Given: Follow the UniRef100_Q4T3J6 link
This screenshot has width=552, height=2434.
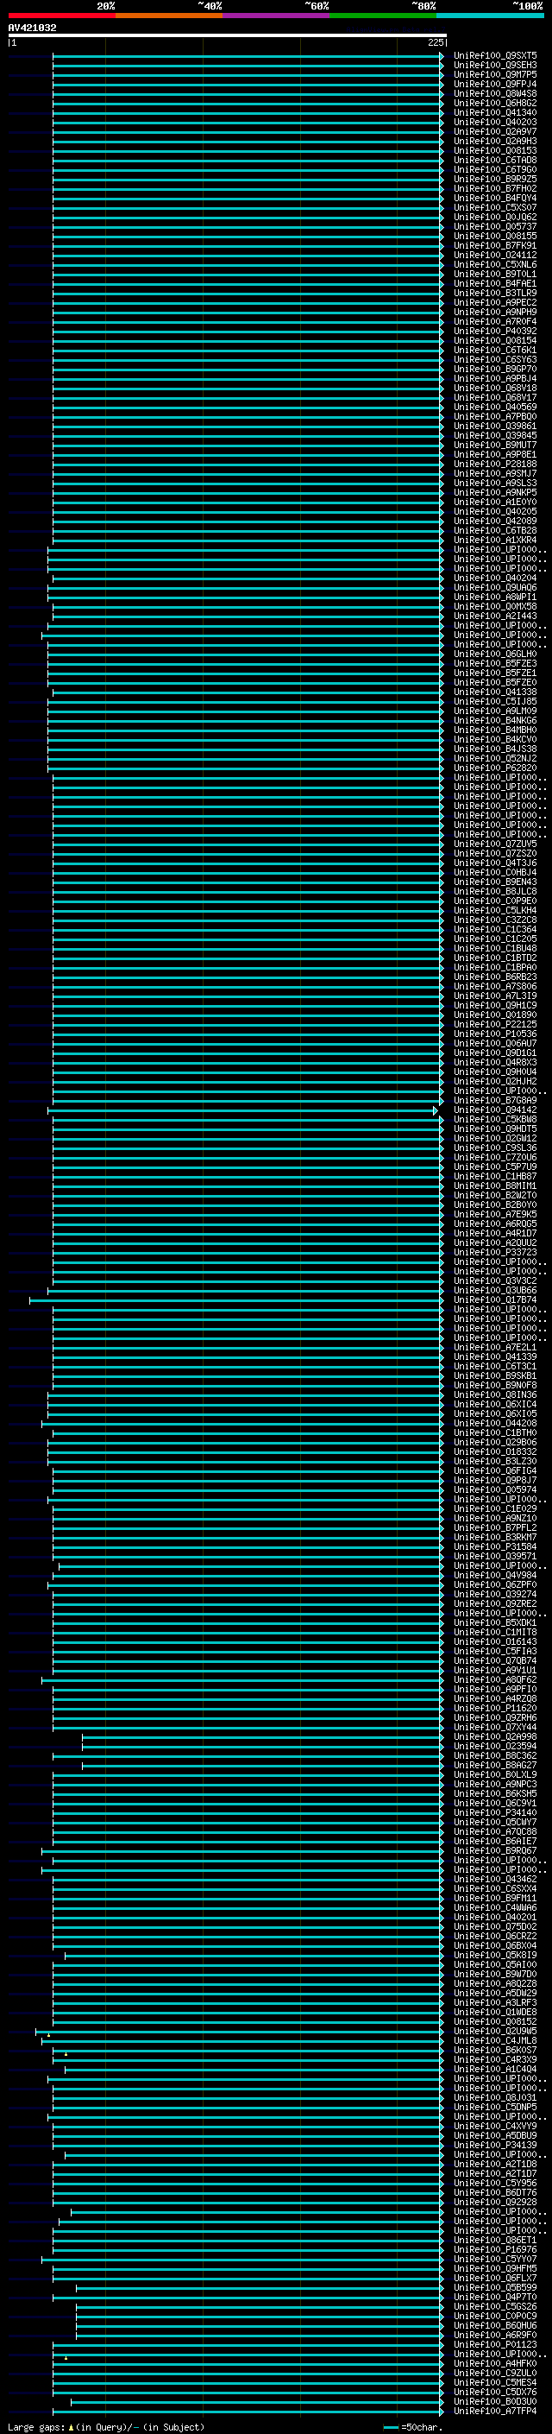Looking at the screenshot, I should click(x=495, y=863).
